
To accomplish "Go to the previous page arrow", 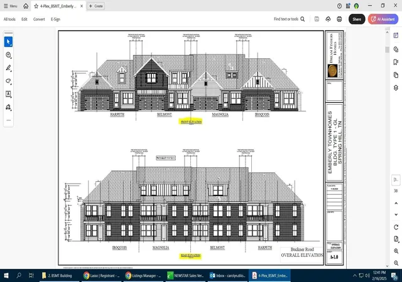I will click(396, 203).
